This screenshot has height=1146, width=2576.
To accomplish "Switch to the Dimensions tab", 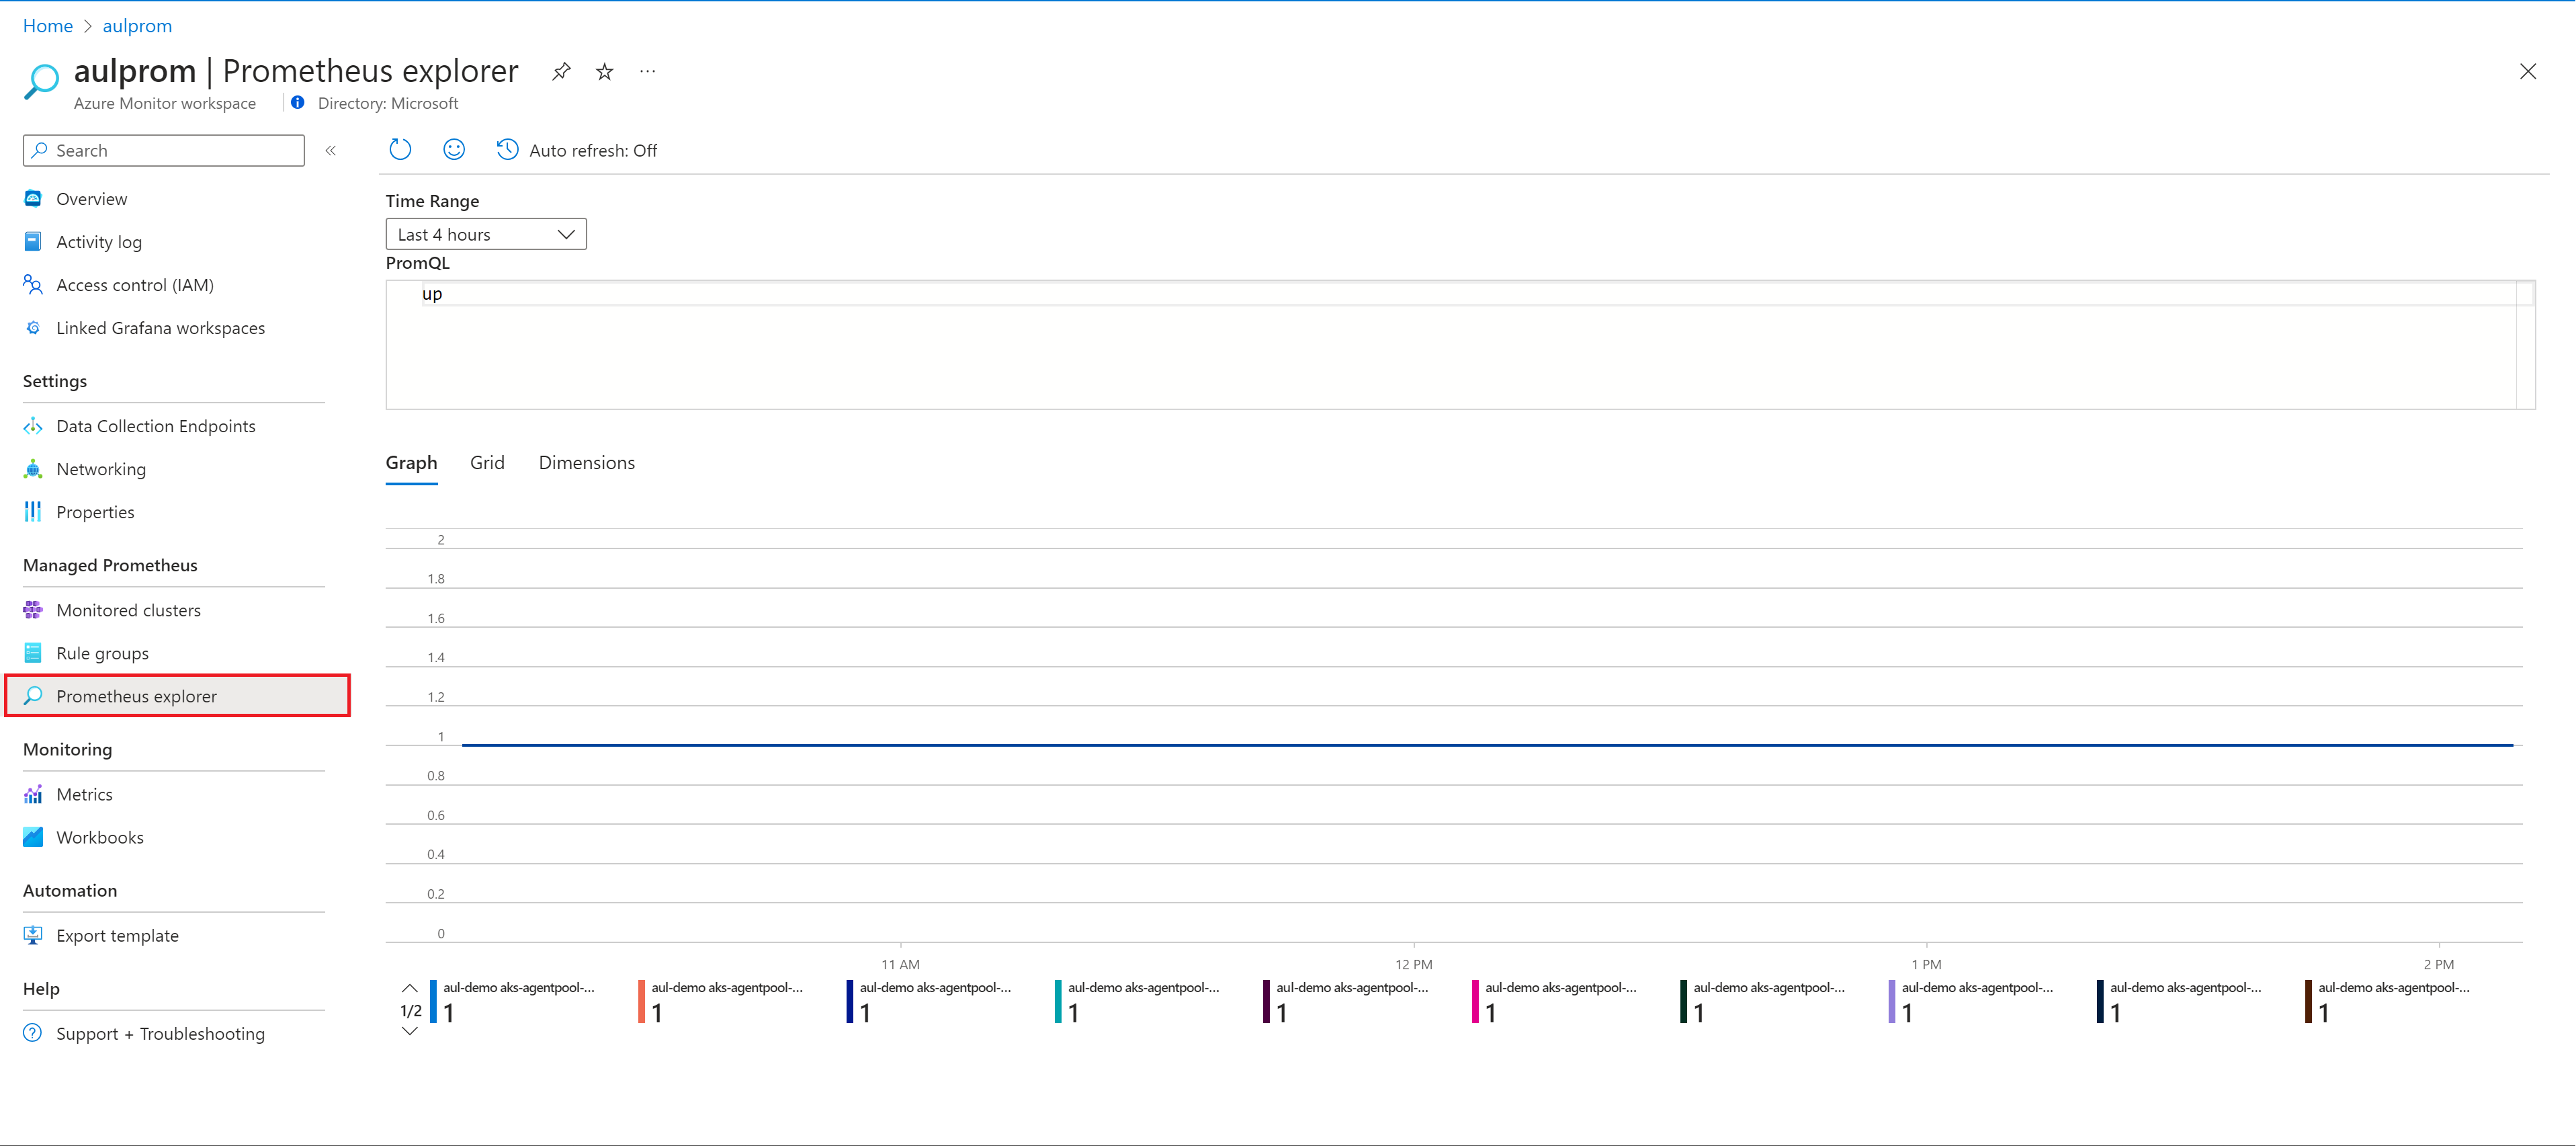I will click(x=586, y=463).
